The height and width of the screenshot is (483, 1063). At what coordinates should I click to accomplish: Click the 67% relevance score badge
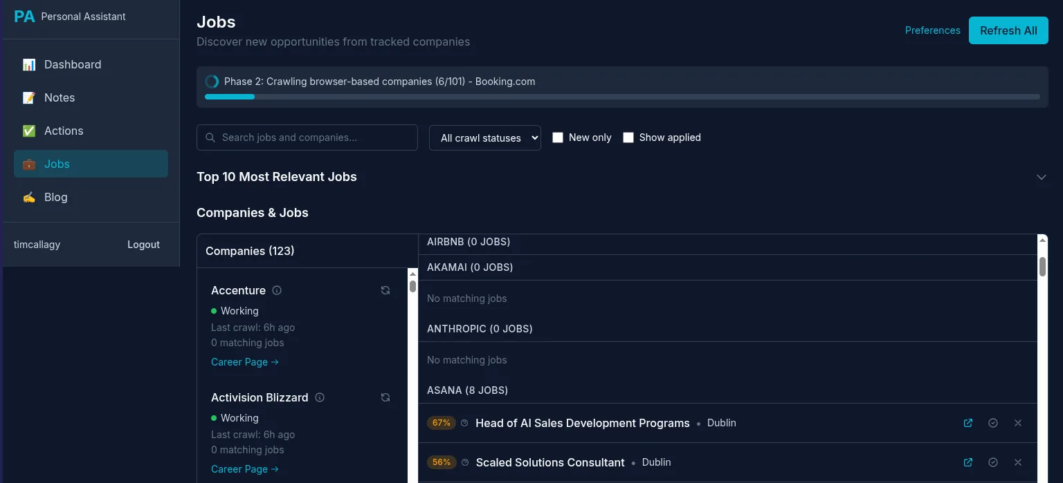[x=441, y=422]
